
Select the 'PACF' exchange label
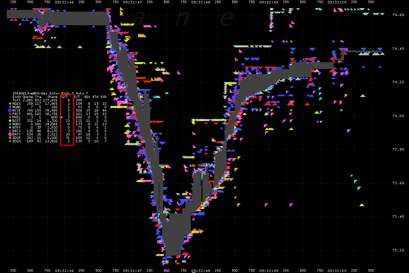coord(17,114)
